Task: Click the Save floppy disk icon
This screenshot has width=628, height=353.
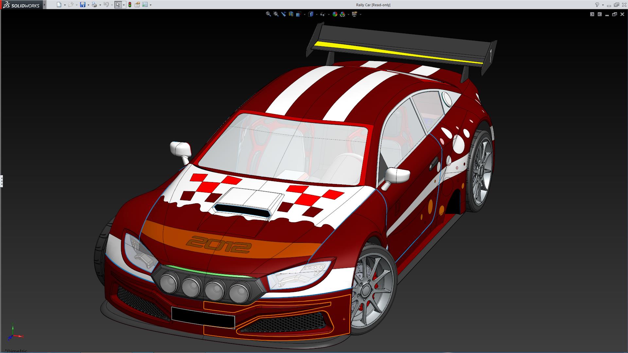Action: point(83,5)
